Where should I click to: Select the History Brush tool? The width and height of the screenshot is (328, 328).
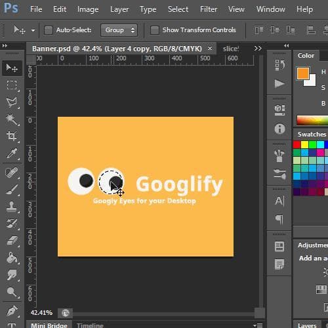12,224
